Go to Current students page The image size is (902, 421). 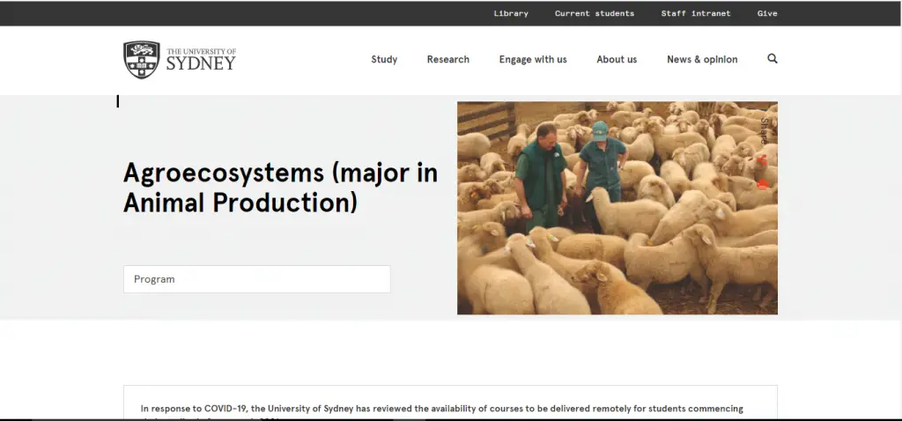594,13
